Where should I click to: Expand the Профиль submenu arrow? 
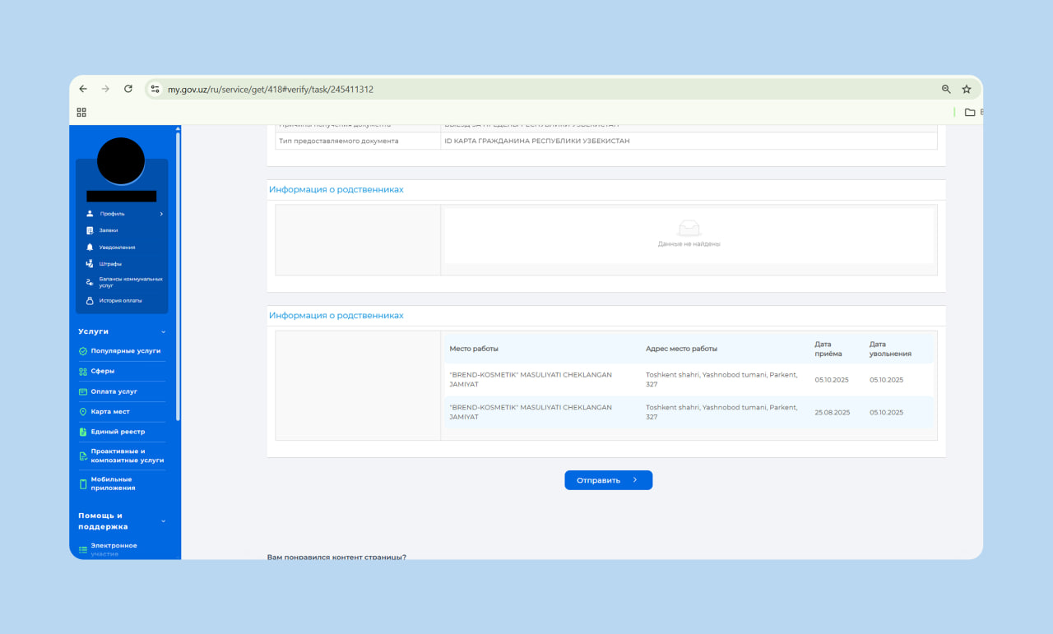(x=161, y=214)
